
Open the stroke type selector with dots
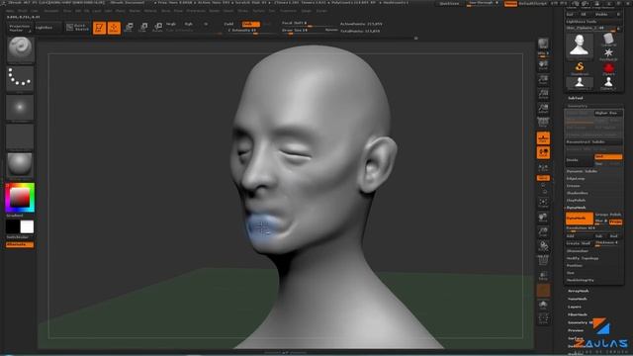(20, 78)
